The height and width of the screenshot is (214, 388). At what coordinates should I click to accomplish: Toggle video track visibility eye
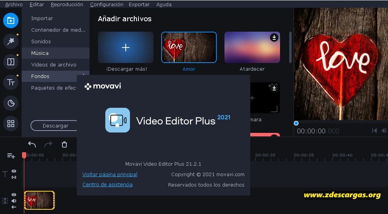click(x=14, y=195)
